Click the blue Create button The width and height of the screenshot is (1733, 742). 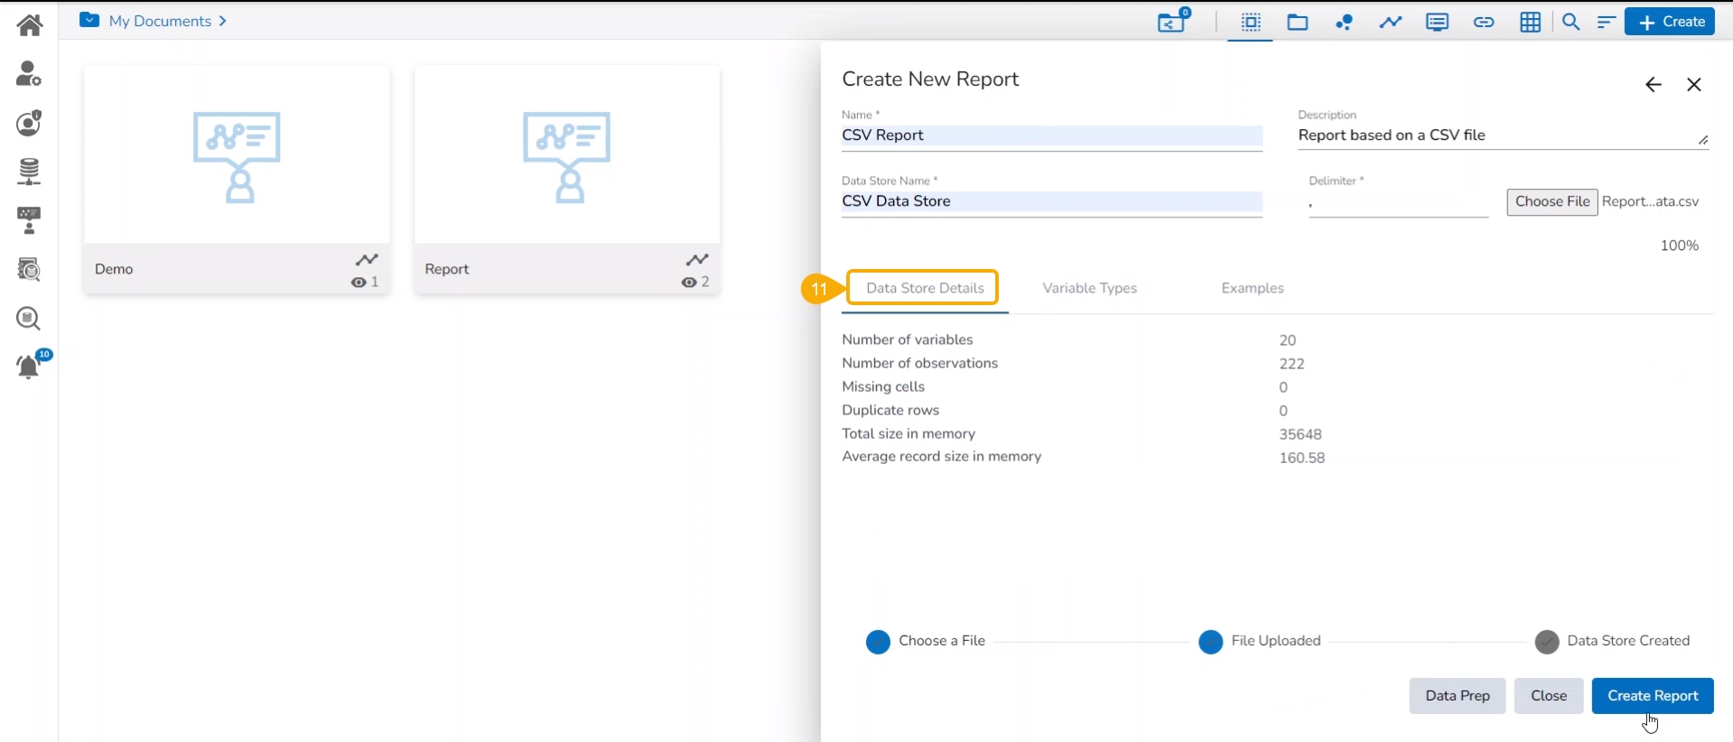coord(1671,22)
